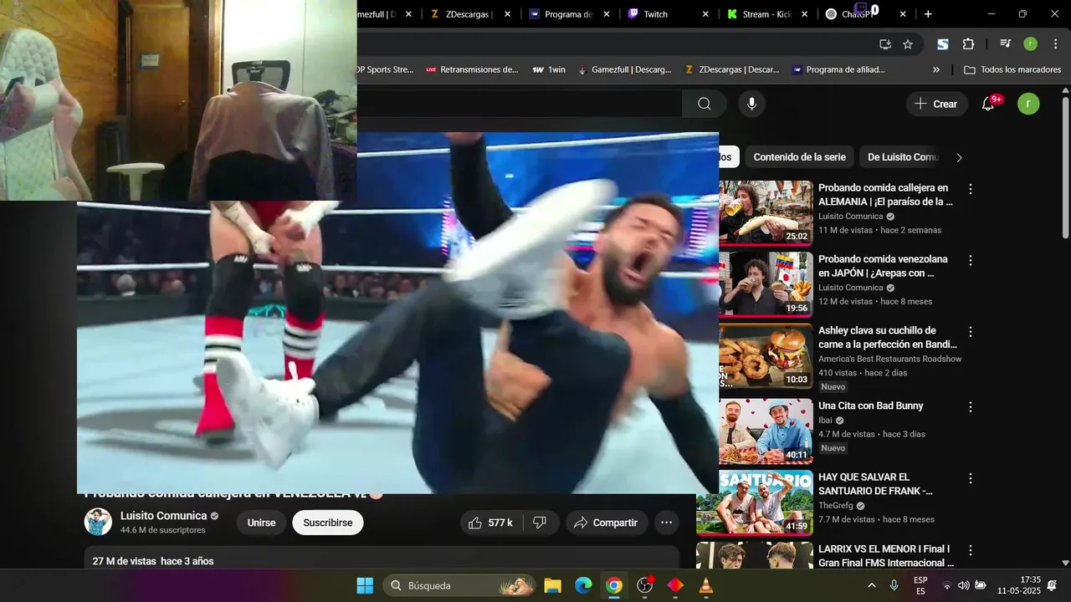Open Todos los marcadores folder

[1014, 69]
